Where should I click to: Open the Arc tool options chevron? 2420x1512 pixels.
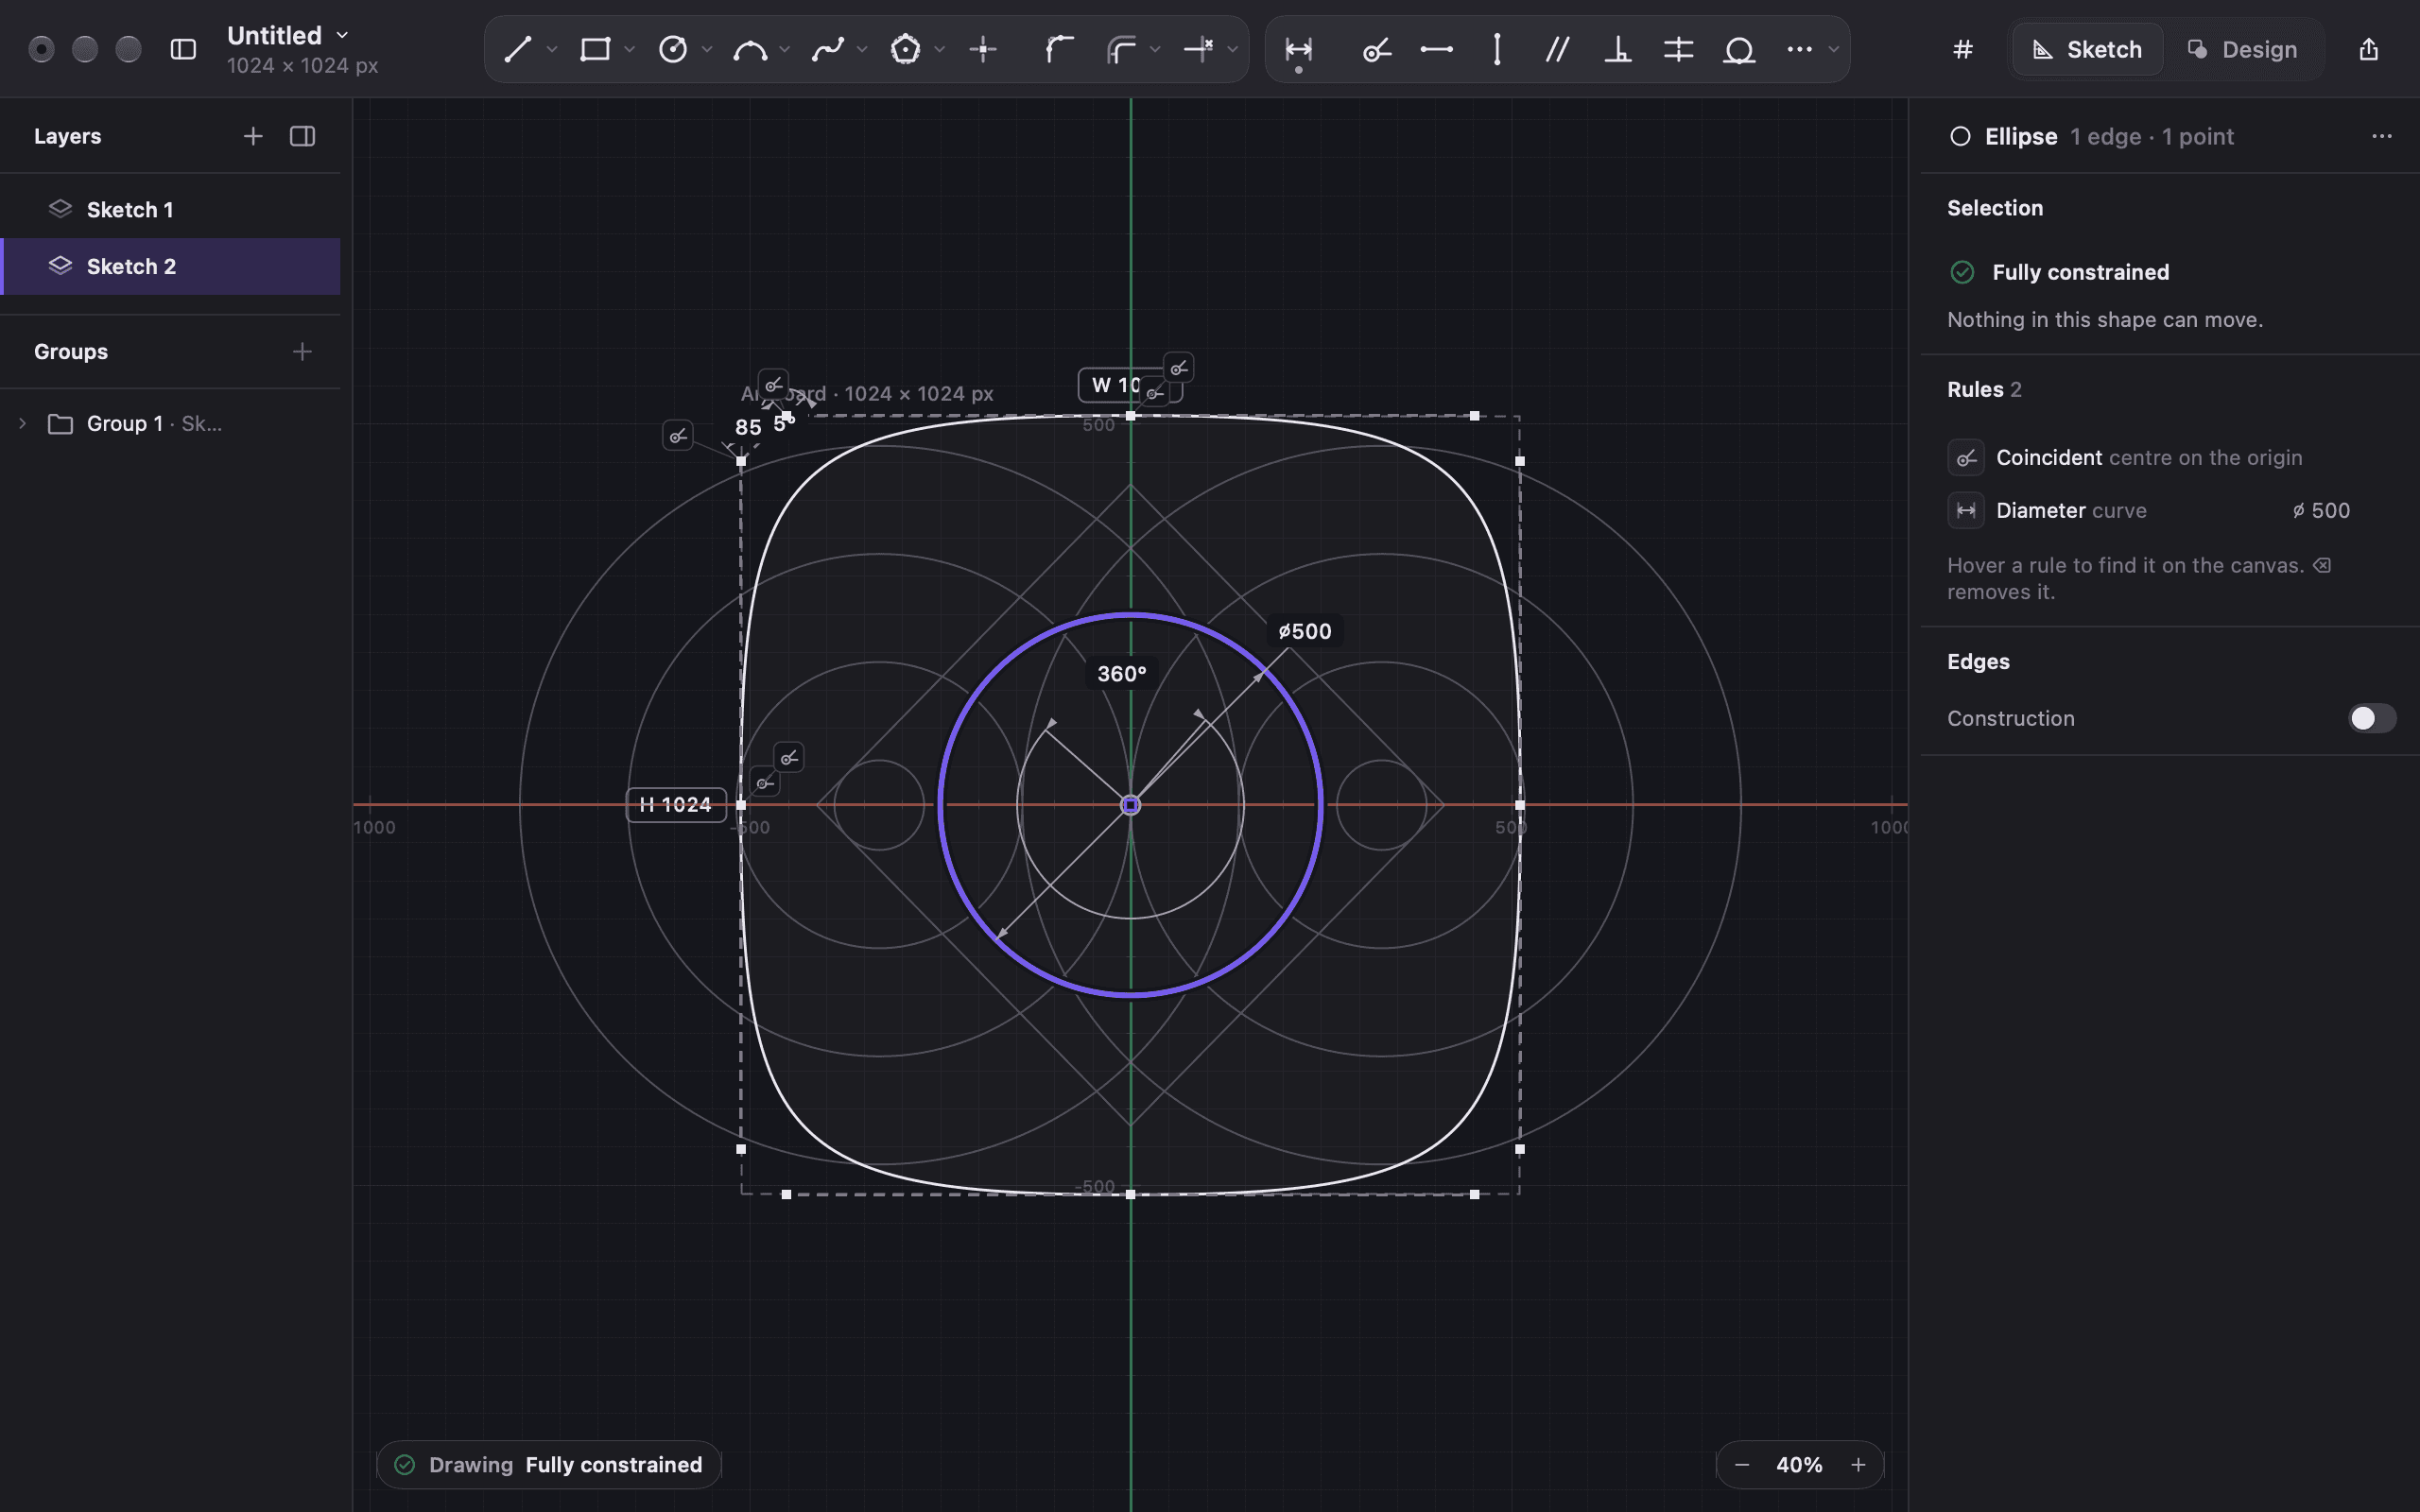[784, 49]
